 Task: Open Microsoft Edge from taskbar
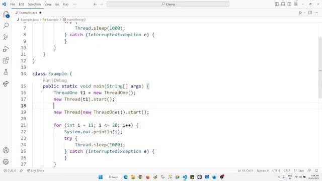tap(126, 177)
